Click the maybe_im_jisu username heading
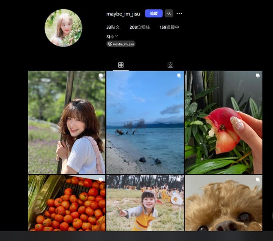The image size is (273, 241). (x=123, y=14)
